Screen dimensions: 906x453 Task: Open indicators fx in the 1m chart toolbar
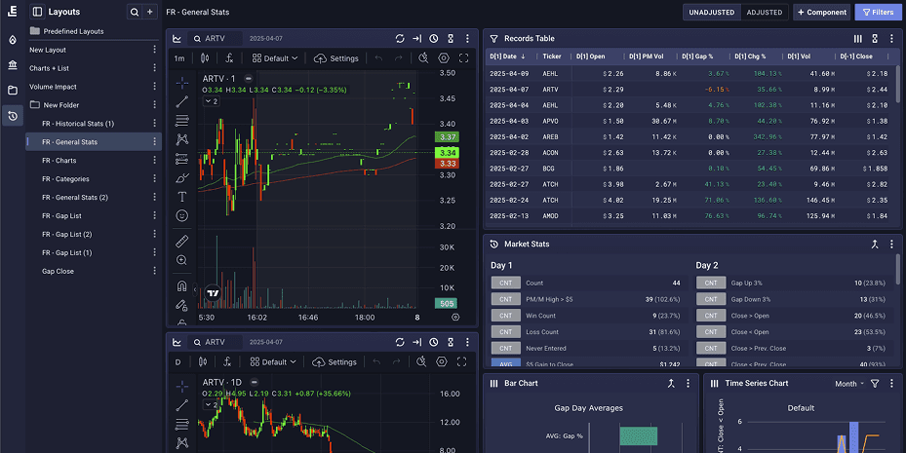point(229,58)
